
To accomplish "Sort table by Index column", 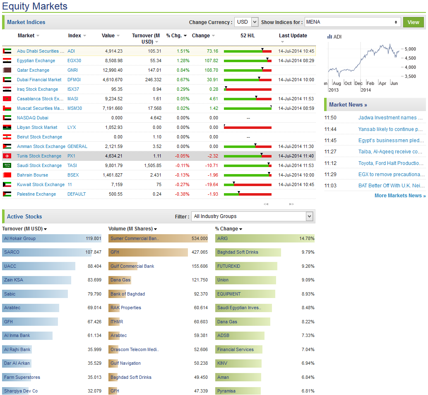I will pos(77,36).
